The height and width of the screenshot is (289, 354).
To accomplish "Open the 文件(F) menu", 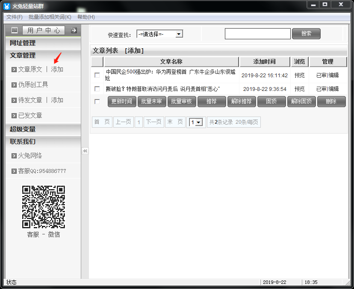I will [14, 17].
